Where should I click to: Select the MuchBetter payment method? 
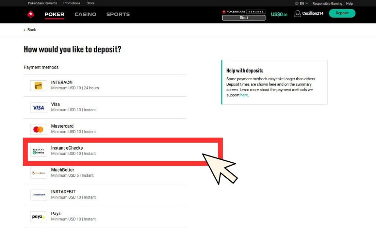click(105, 173)
